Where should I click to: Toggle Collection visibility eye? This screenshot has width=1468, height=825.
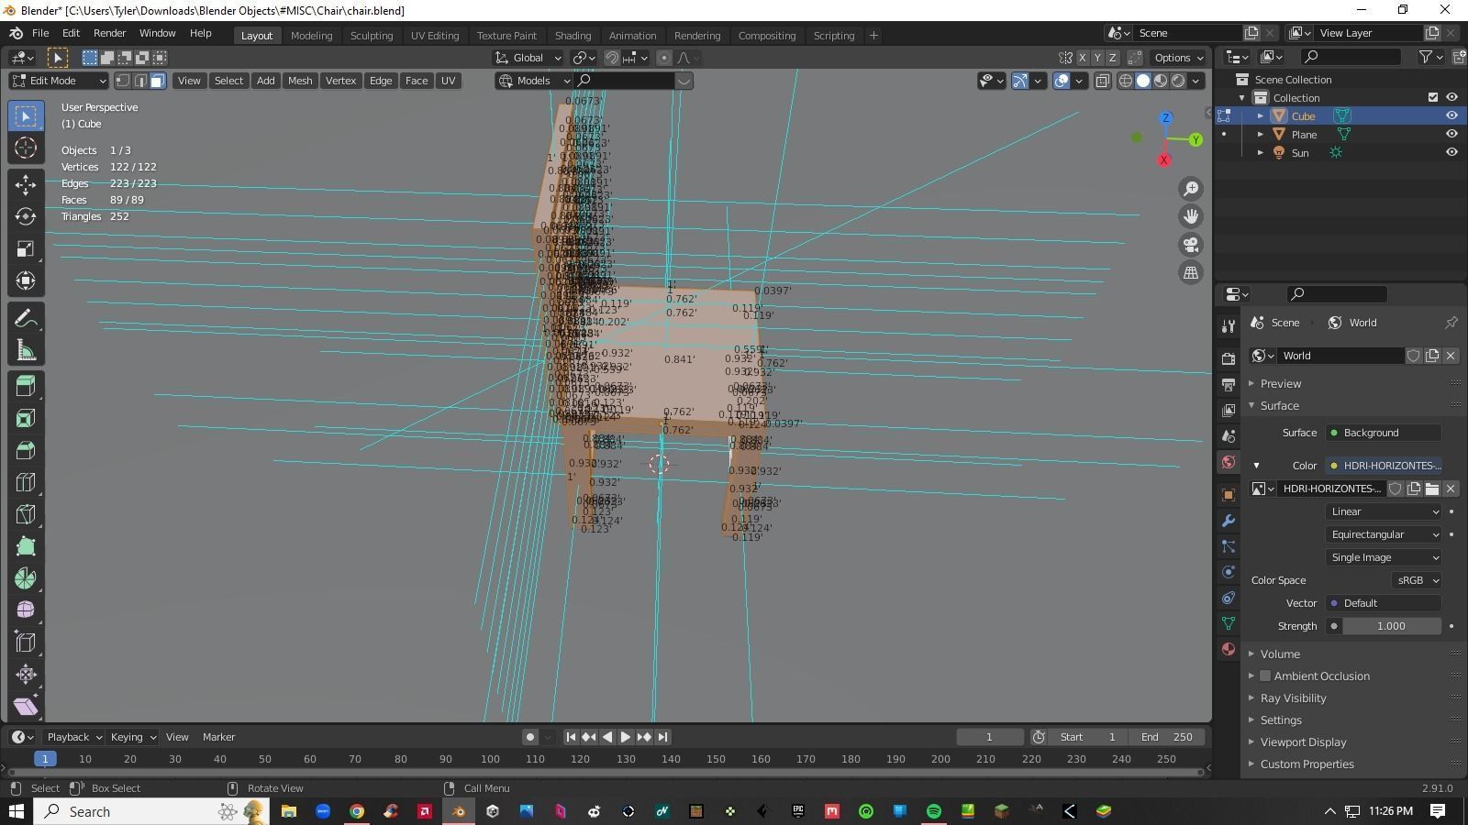1451,98
